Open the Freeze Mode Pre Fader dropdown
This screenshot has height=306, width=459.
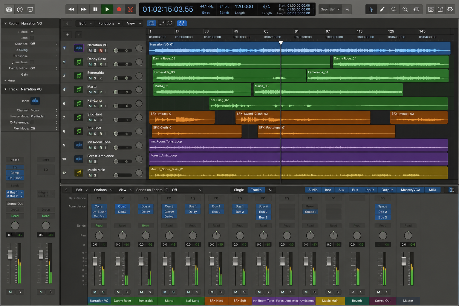click(44, 116)
